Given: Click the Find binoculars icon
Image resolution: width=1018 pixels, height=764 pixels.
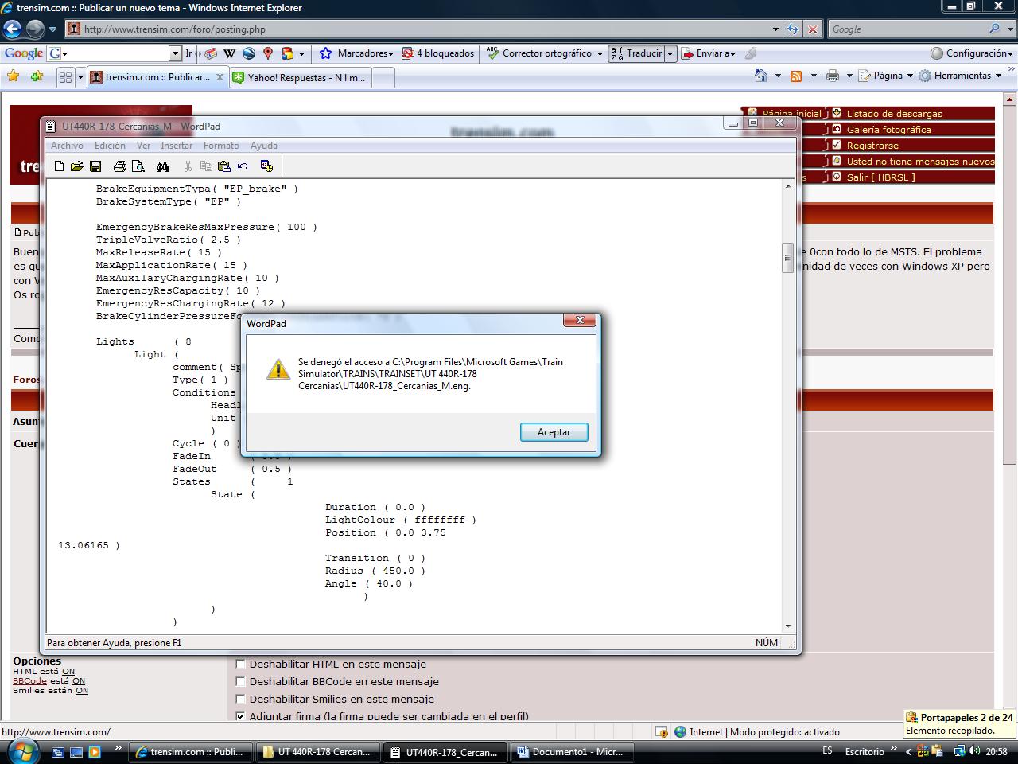Looking at the screenshot, I should tap(162, 166).
